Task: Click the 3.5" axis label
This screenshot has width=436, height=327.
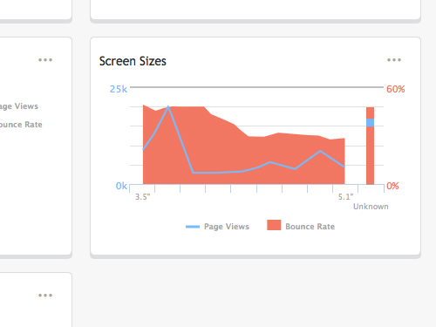Action: (x=143, y=197)
